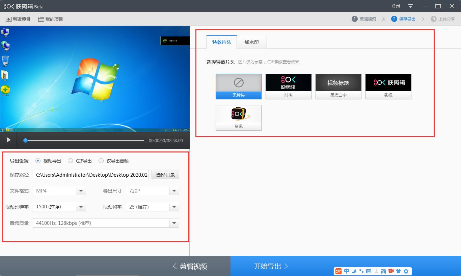Select 仅导出音频 radio button
This screenshot has height=276, width=461.
(x=101, y=161)
